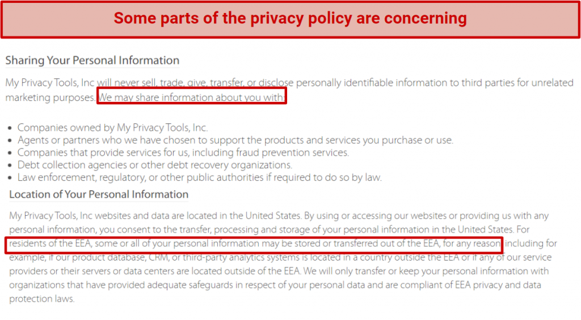Click the fraud prevention services bullet item

point(183,152)
